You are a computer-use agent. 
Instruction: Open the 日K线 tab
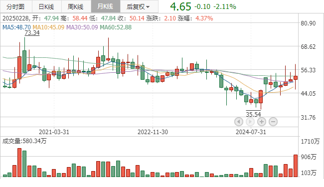46,6
